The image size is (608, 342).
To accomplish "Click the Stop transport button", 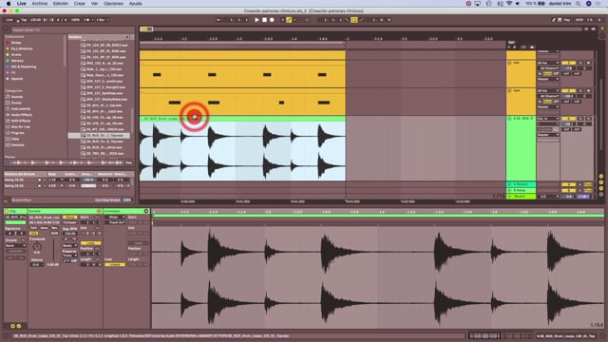I will [264, 20].
